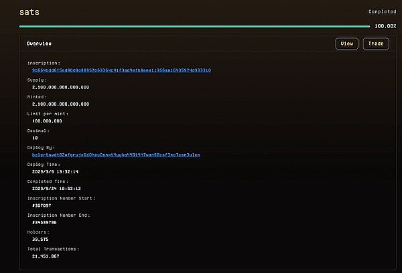Click the Completed Time value
Image resolution: width=402 pixels, height=273 pixels.
point(57,189)
